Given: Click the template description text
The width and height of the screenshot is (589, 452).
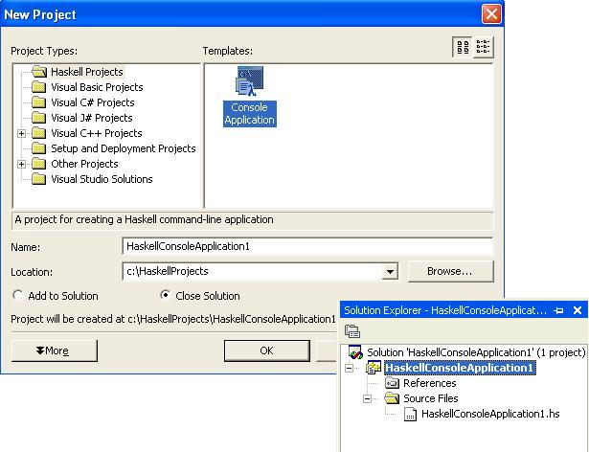Looking at the screenshot, I should pyautogui.click(x=144, y=219).
